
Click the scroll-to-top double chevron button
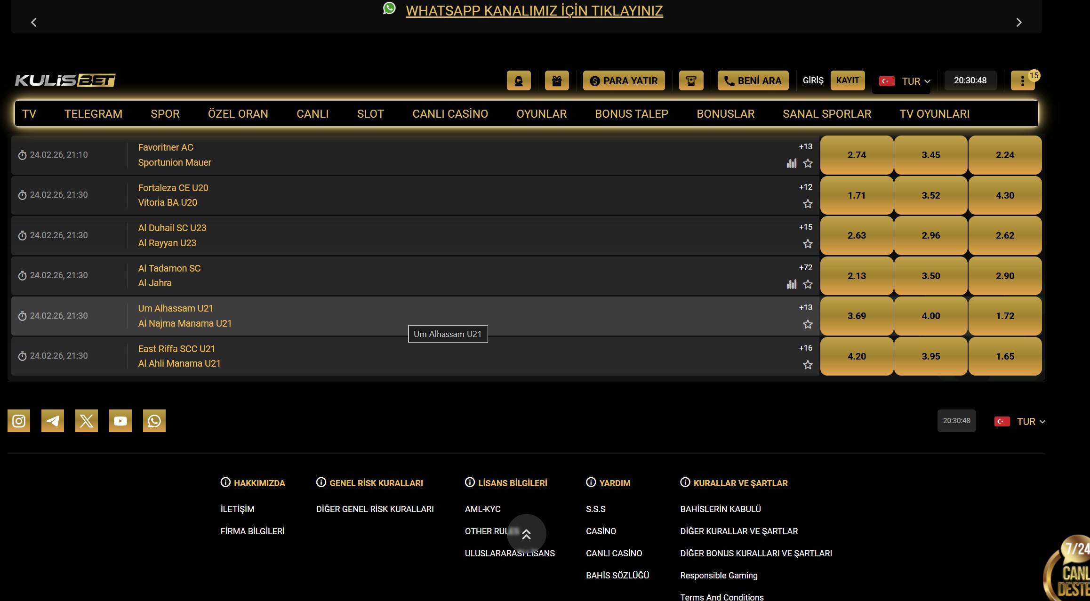tap(526, 534)
